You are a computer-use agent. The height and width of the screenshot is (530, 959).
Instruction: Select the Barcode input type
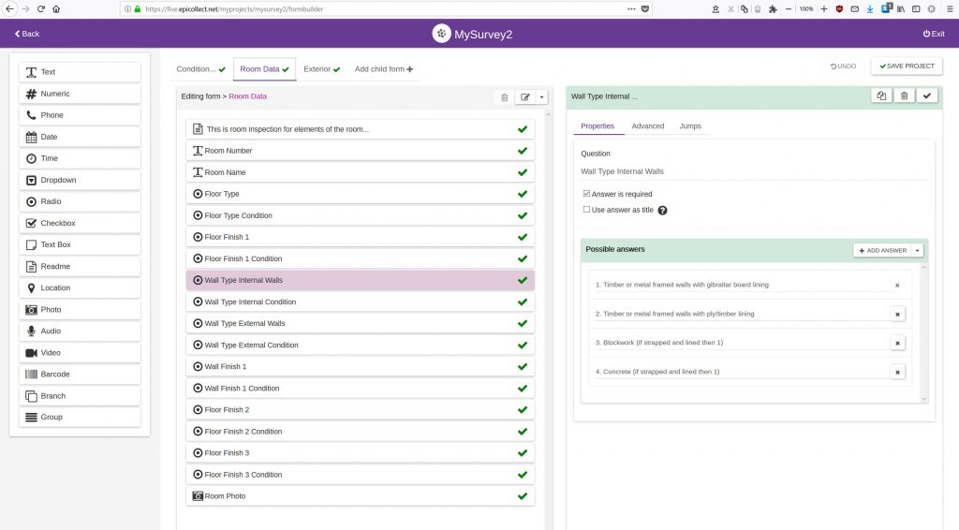click(80, 375)
